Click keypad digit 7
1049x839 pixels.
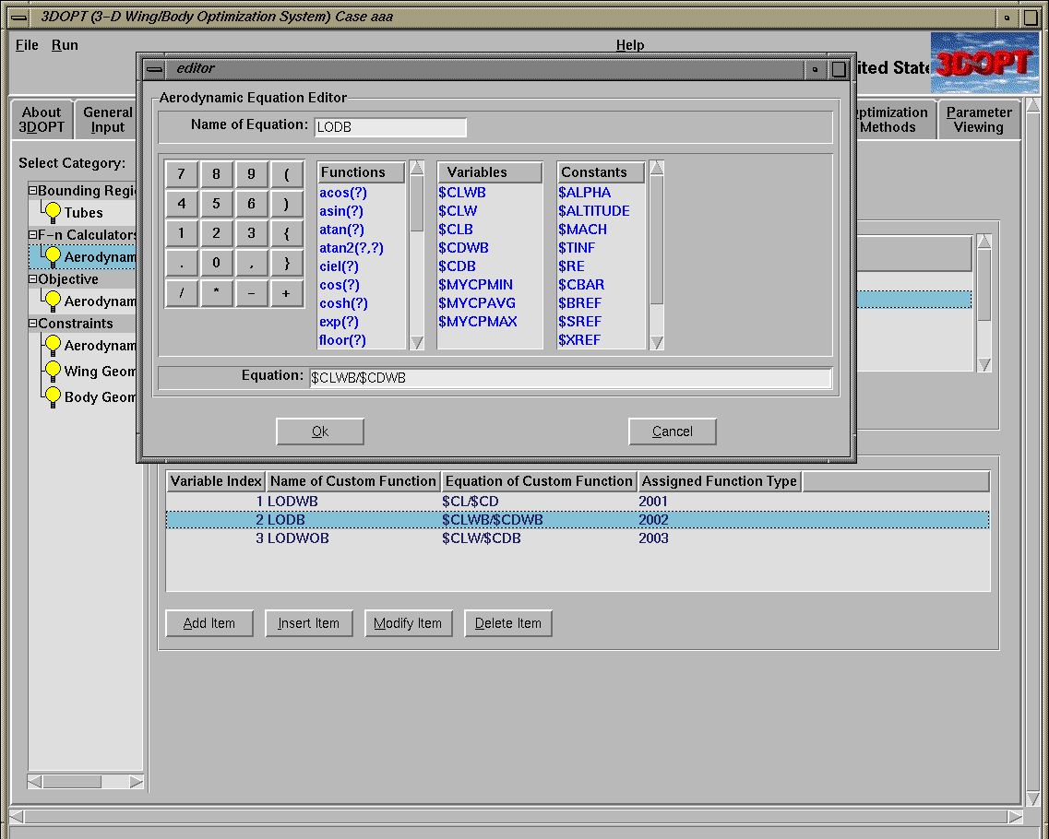point(182,174)
